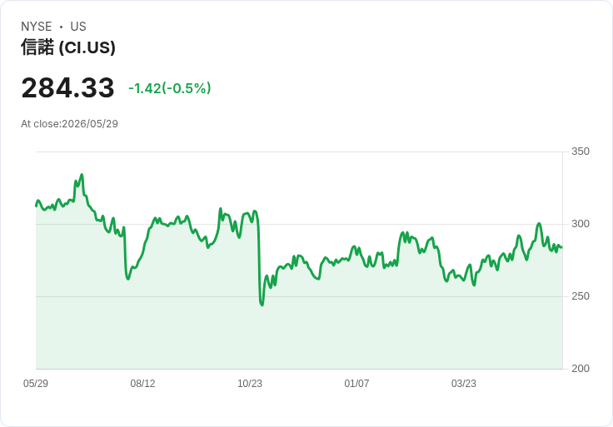Click the chart's highest peak near 335
Viewport: 613px width, 427px height.
(82, 175)
